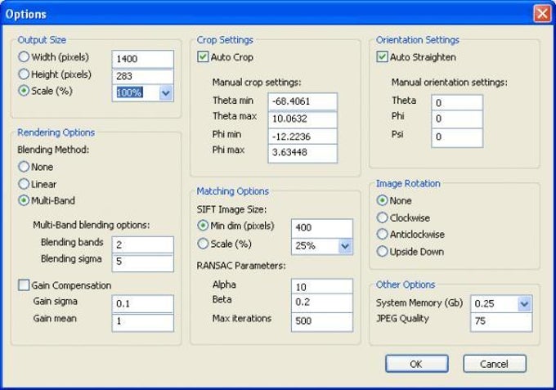Click the Gain mean field
Screen dimensions: 556x390
click(x=143, y=323)
